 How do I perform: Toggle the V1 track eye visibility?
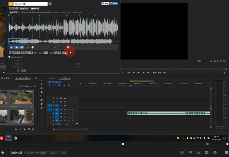[x=65, y=105]
